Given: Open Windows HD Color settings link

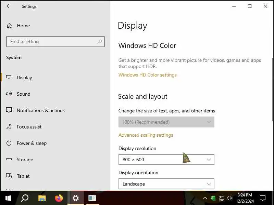Looking at the screenshot, I should coord(148,75).
